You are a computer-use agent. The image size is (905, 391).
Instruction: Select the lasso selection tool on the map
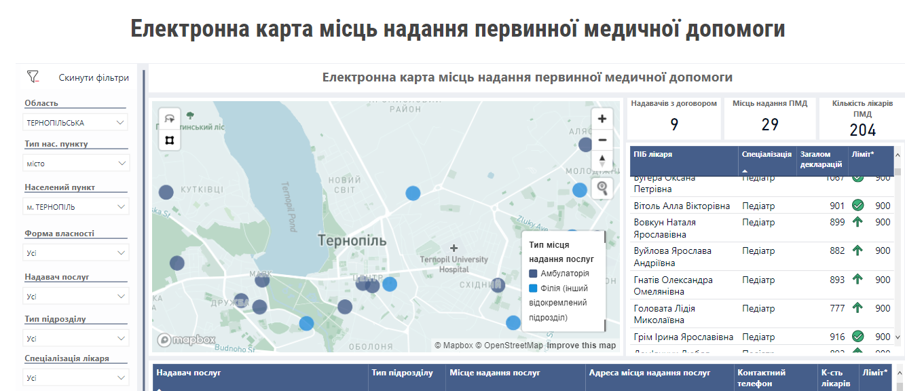168,117
